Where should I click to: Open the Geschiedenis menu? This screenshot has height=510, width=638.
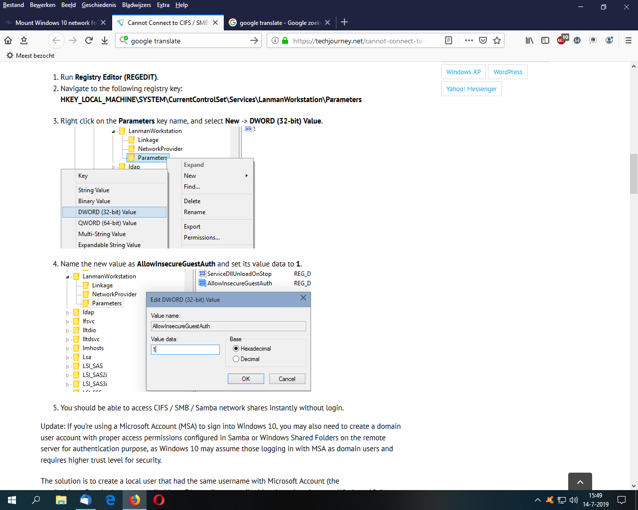tap(99, 5)
